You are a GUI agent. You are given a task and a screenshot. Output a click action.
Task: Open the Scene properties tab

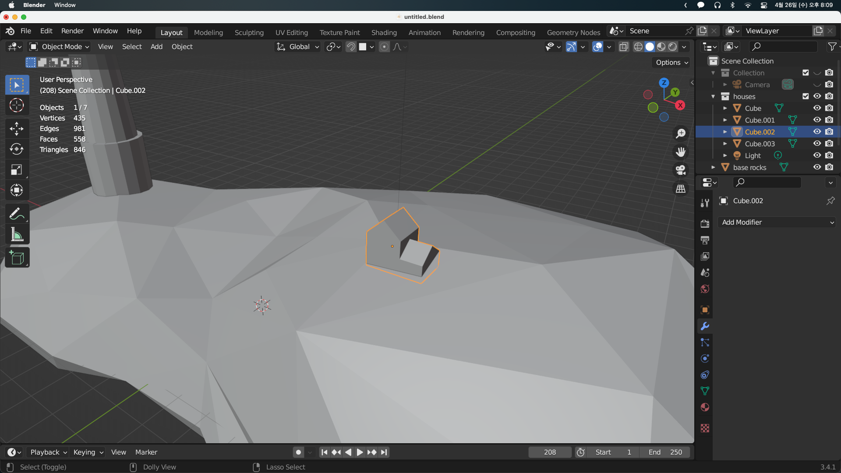(705, 272)
